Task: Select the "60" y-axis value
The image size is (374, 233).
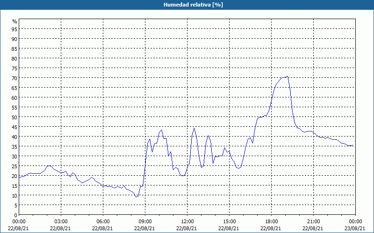Action: point(14,97)
